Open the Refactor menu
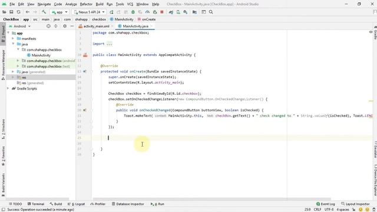Screen dimensions: 377x212 coord(86,4)
